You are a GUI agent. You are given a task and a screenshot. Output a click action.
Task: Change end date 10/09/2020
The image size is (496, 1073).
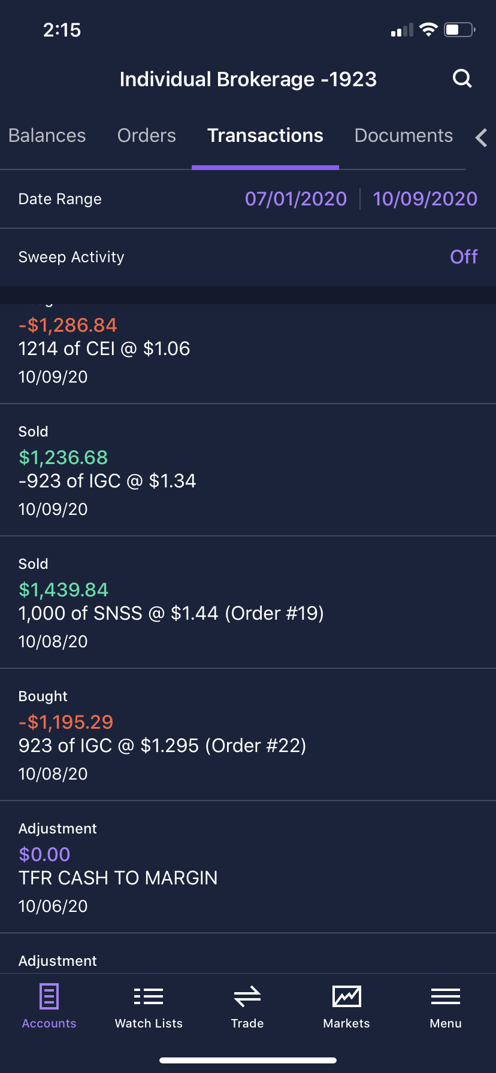click(x=425, y=199)
